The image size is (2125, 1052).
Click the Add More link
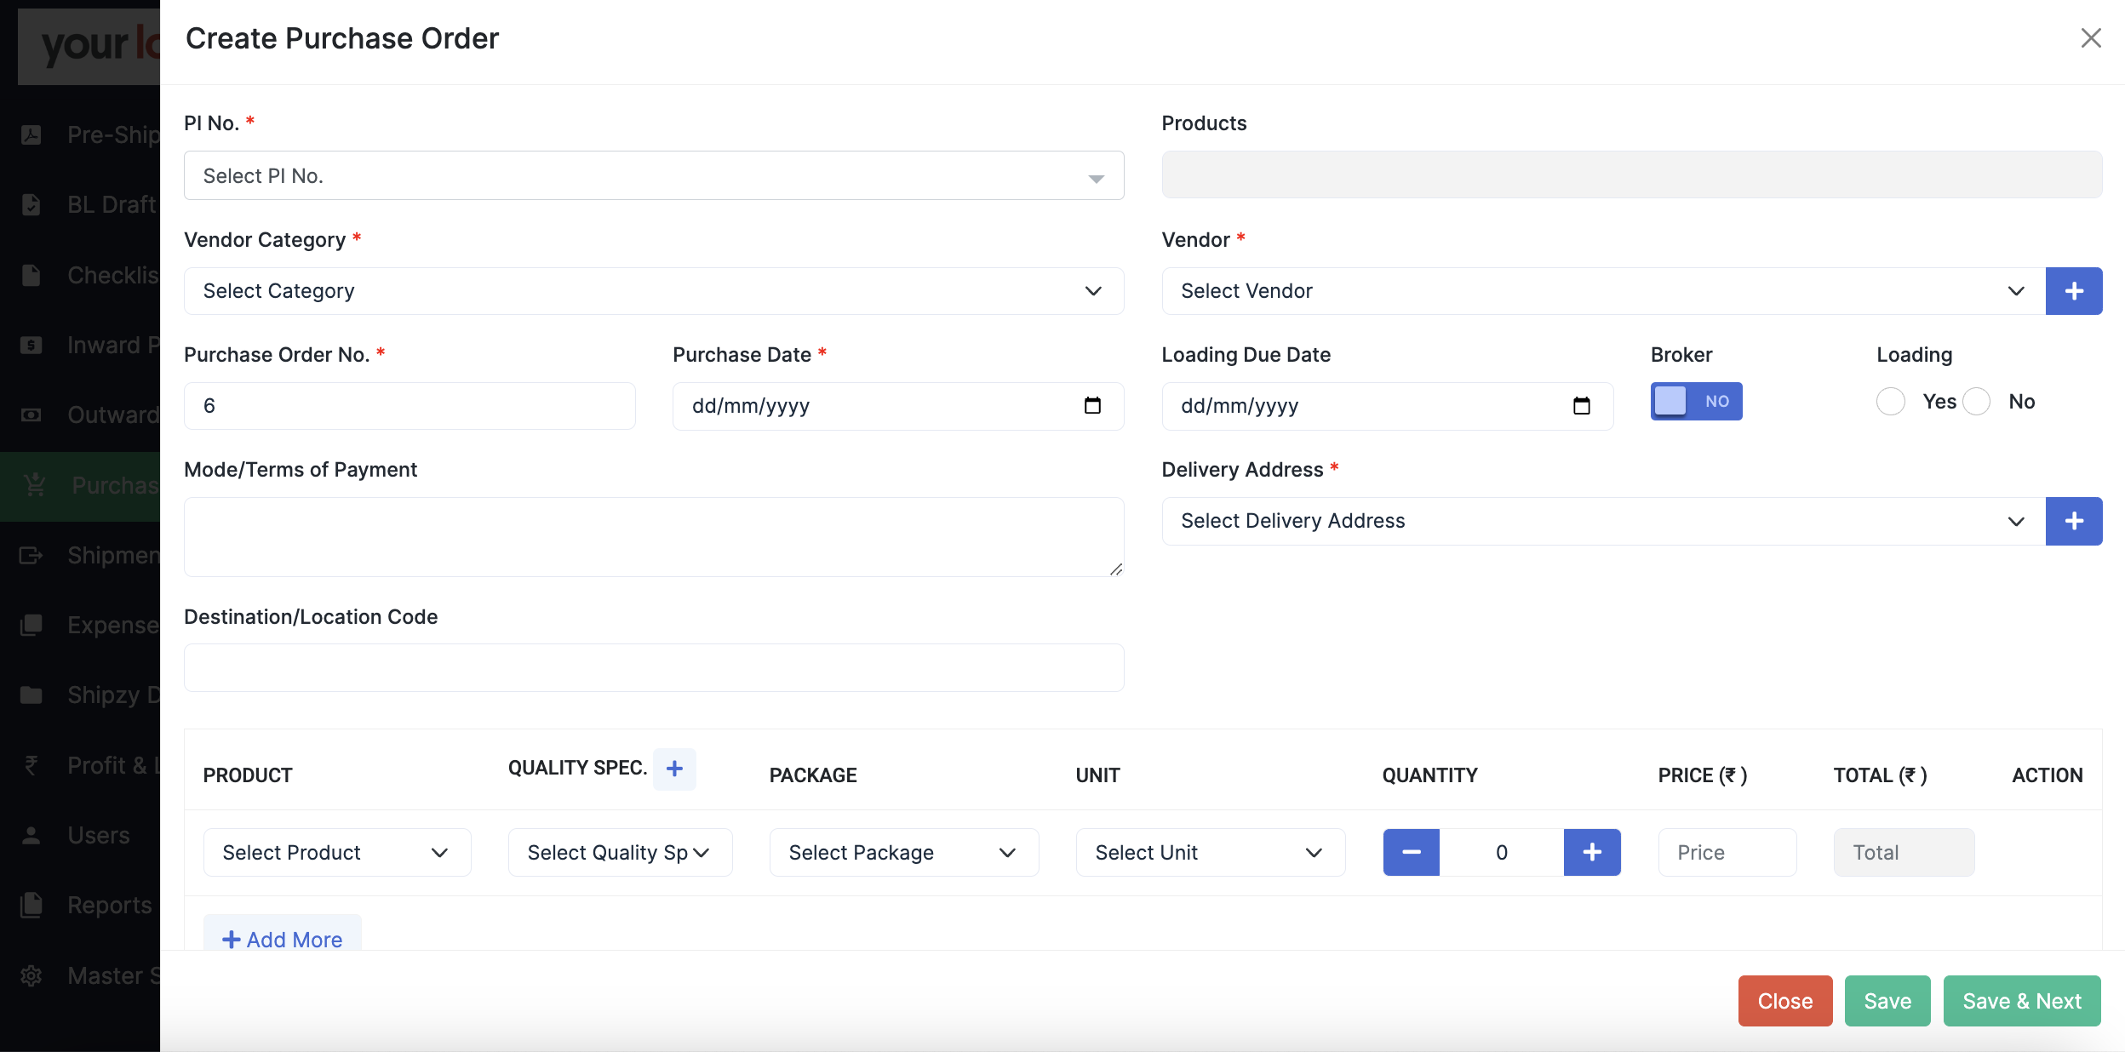[x=282, y=939]
